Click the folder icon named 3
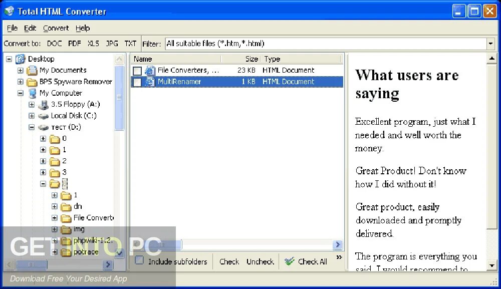 [x=55, y=172]
